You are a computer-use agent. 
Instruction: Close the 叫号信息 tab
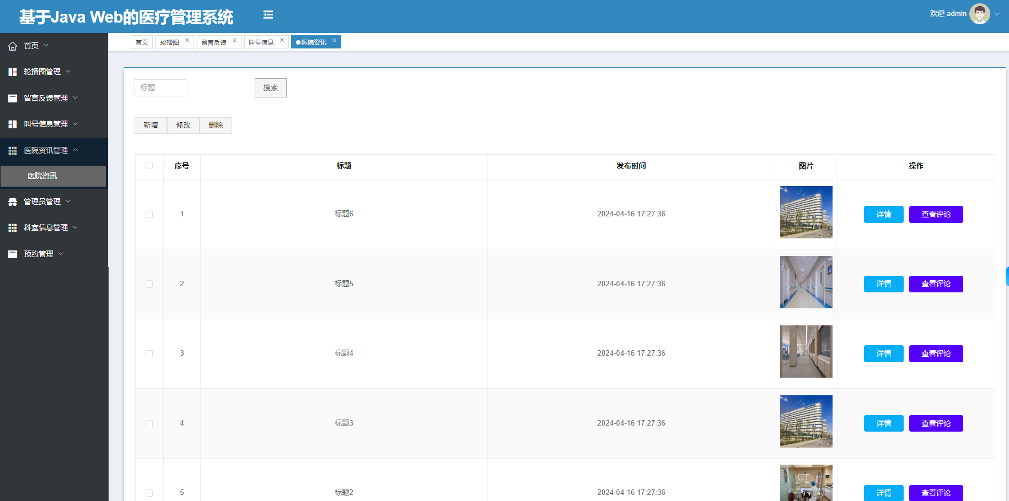point(282,40)
